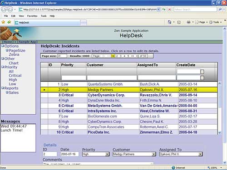Collapse the Other tree node
The image size is (227, 170).
[3, 58]
